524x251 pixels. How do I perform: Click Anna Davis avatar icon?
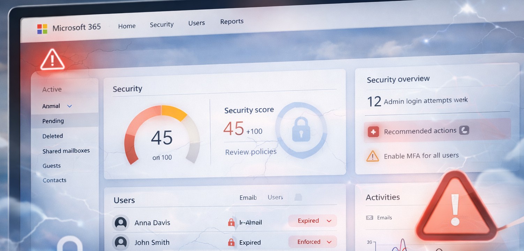[x=121, y=222]
